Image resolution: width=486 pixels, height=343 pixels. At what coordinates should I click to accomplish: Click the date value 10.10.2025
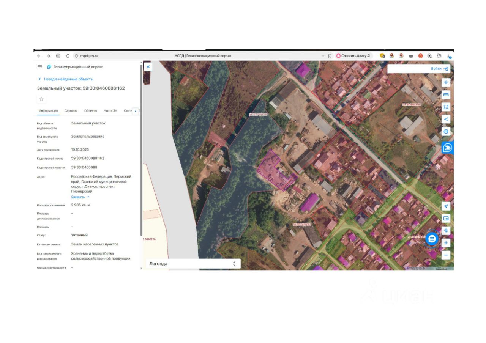80,149
